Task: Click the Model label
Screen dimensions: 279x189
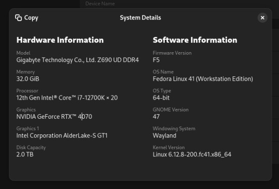Action: pos(23,53)
